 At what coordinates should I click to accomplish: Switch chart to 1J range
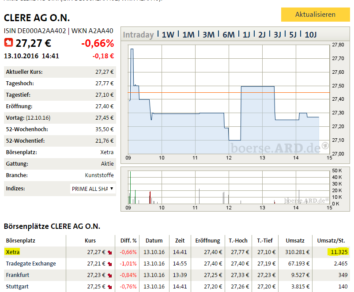click(x=246, y=34)
